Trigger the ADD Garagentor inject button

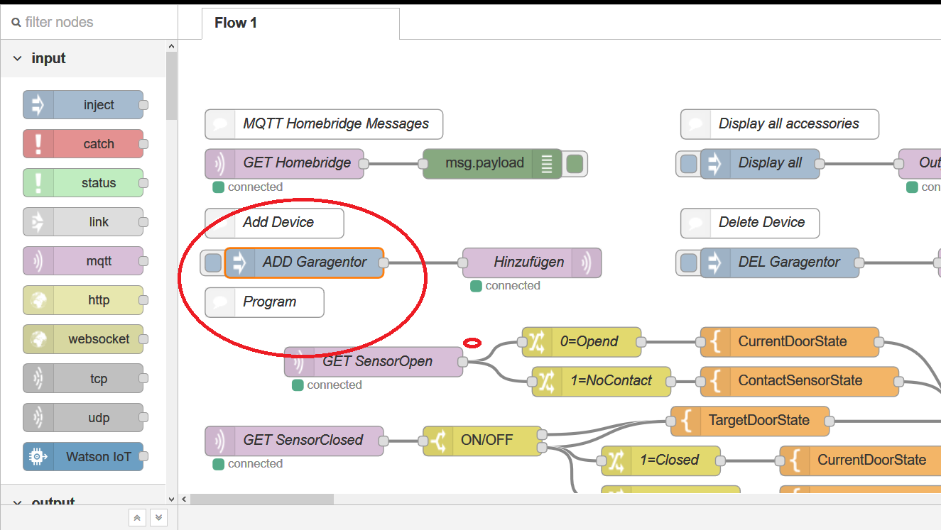click(212, 263)
